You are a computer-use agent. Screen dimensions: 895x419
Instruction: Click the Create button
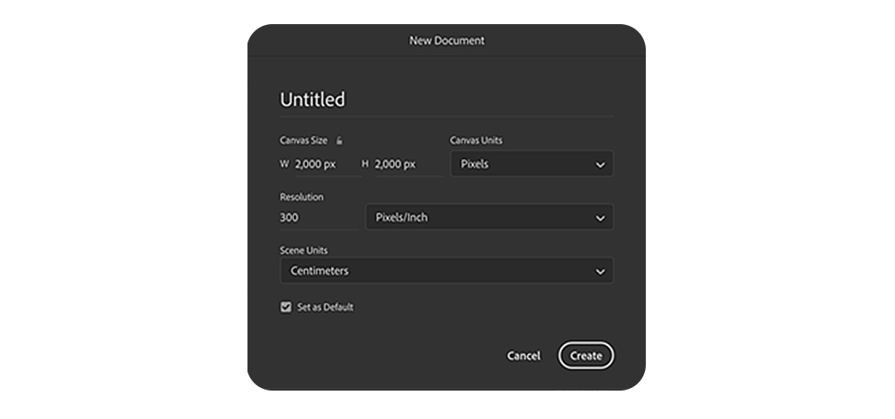585,356
